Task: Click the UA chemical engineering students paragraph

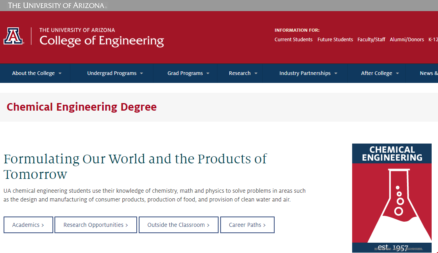Action: pyautogui.click(x=155, y=195)
